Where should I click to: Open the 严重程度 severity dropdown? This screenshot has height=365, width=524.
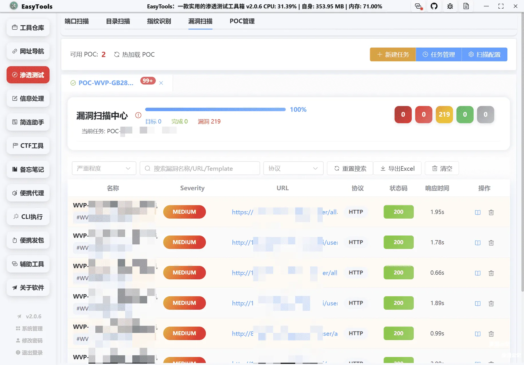(x=104, y=168)
